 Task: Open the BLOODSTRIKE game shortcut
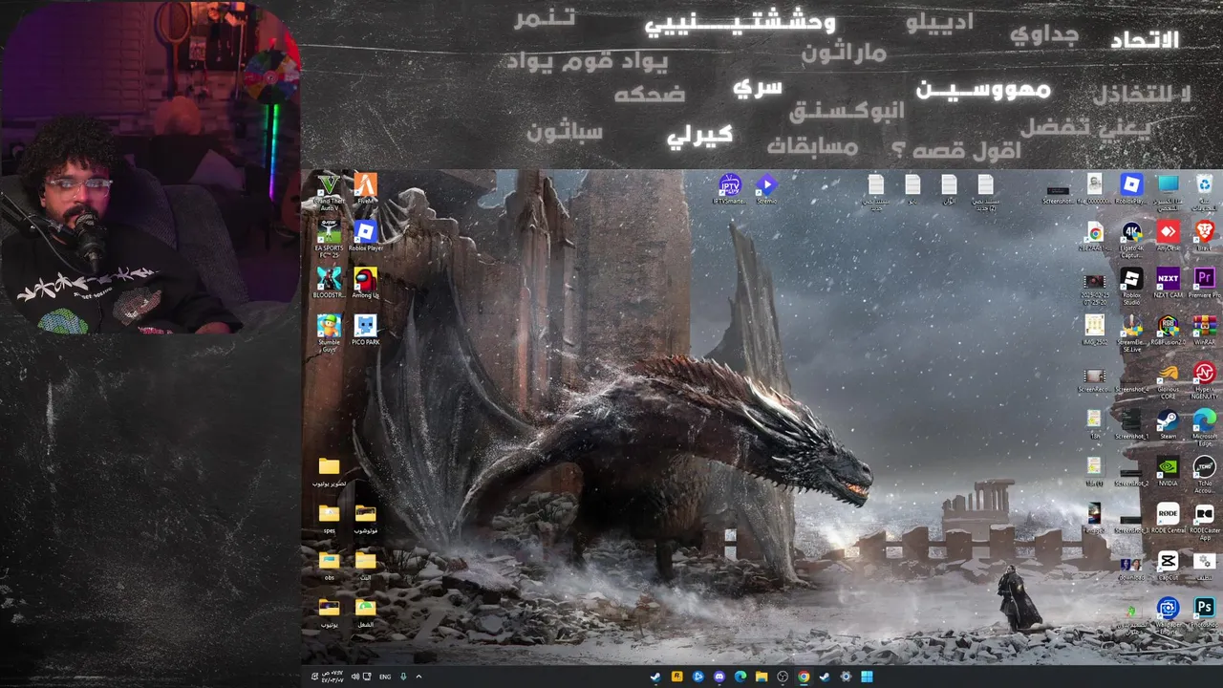[x=329, y=283]
